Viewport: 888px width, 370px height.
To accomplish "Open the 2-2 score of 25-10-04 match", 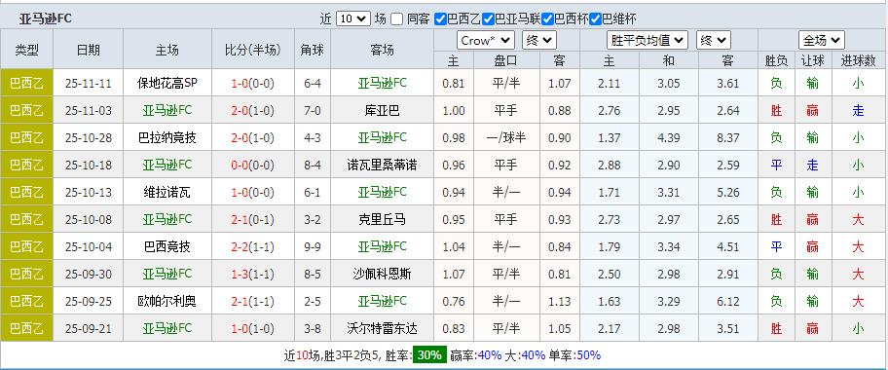I will tap(240, 246).
